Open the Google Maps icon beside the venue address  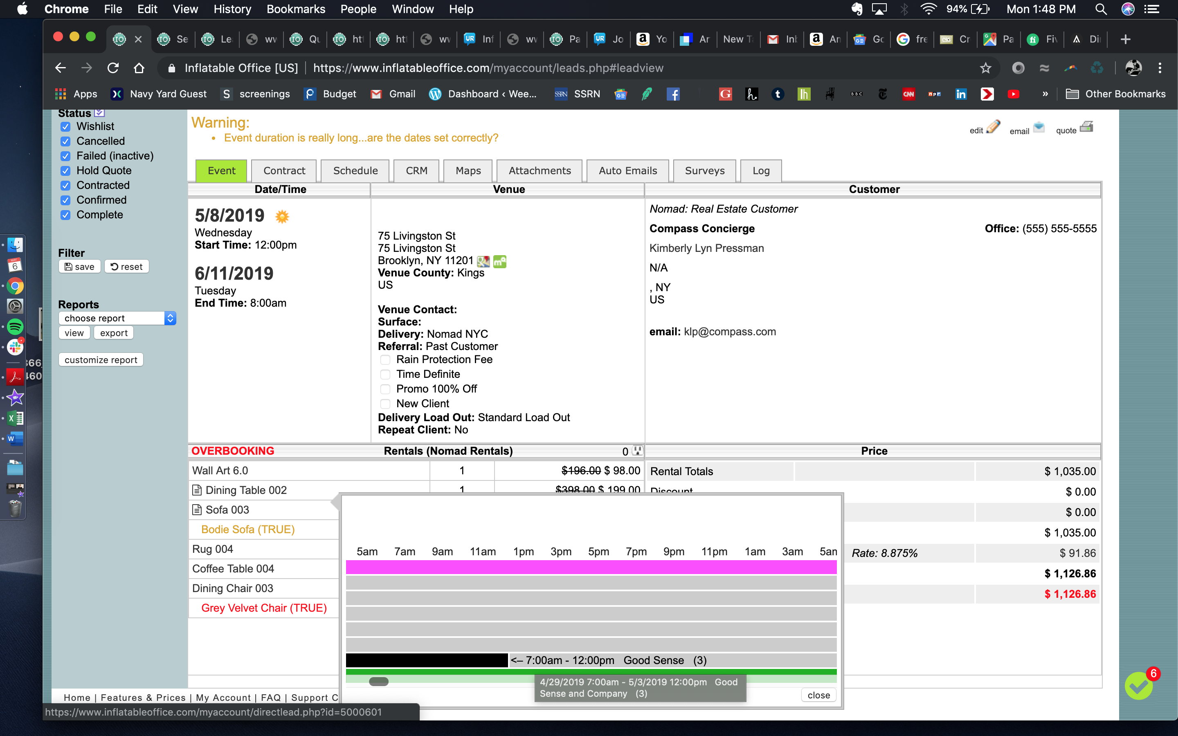click(x=483, y=261)
